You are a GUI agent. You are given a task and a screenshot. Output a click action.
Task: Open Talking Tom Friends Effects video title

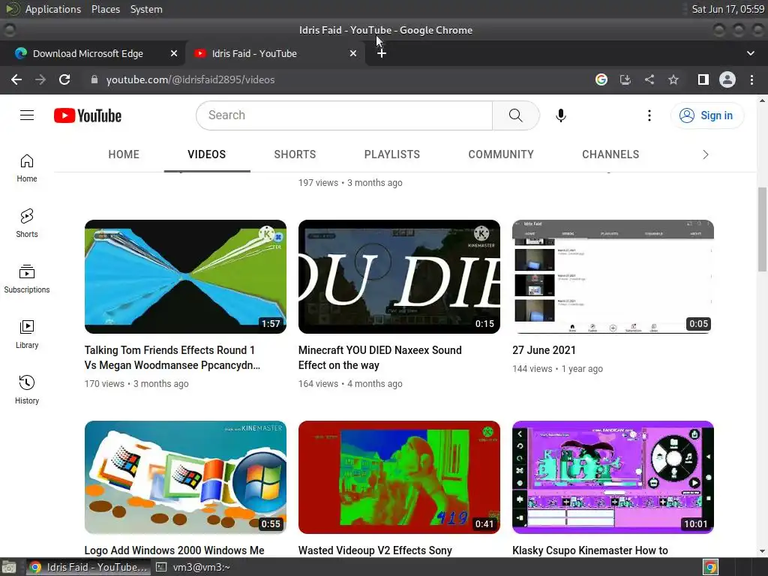pos(172,358)
